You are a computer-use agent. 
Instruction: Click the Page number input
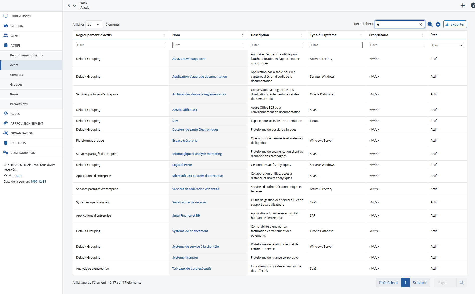click(445, 283)
